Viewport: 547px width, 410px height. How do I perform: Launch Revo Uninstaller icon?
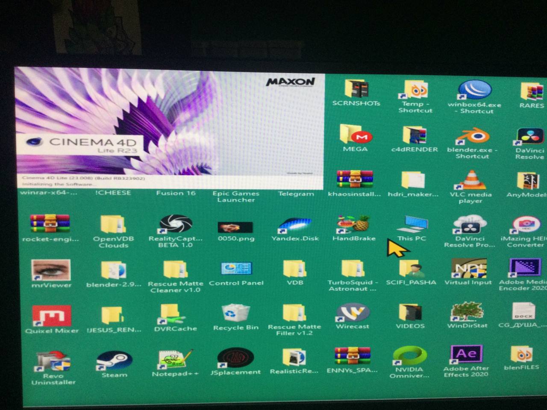coord(53,361)
